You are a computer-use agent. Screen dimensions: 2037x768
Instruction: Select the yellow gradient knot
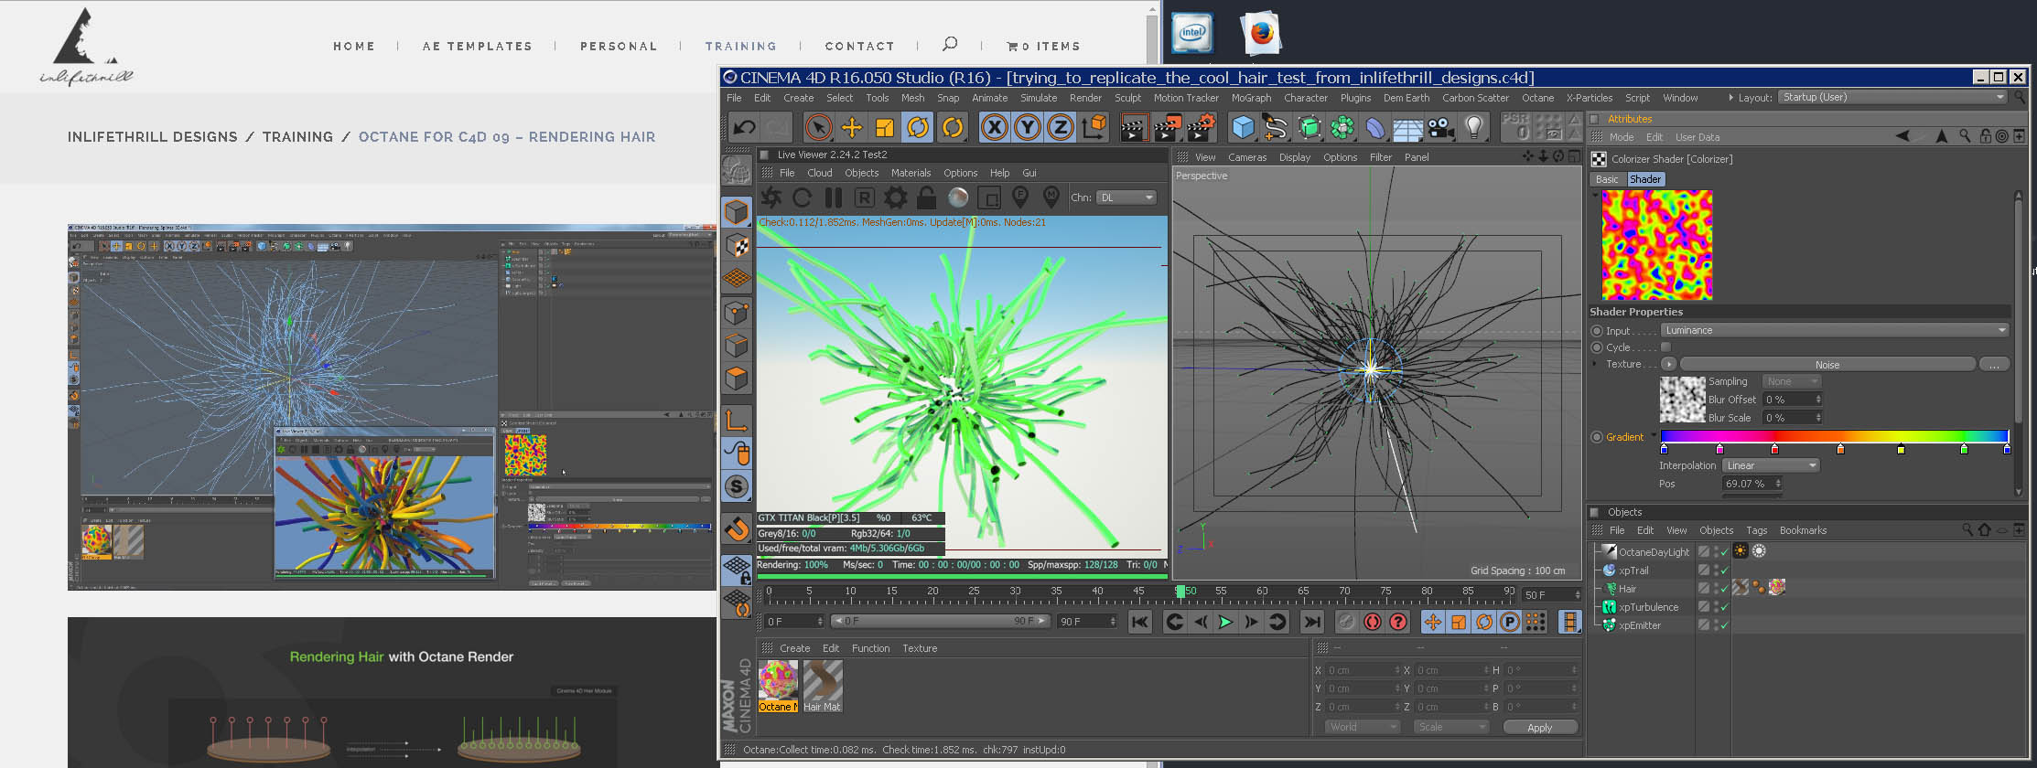(x=1901, y=450)
